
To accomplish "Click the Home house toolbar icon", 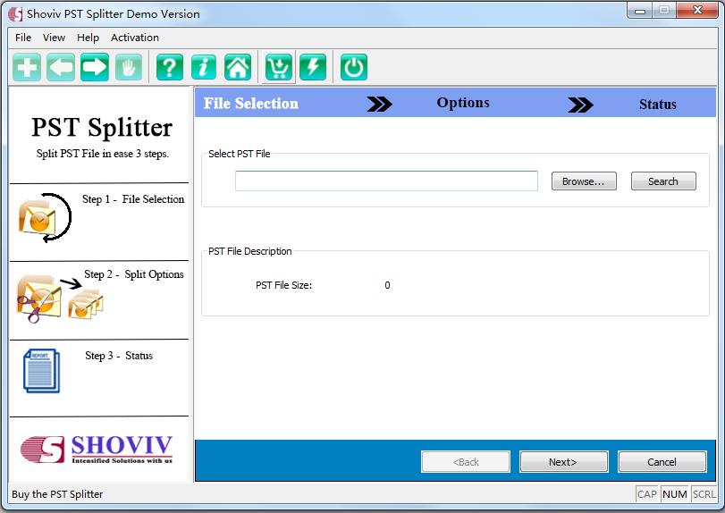I will click(x=238, y=67).
